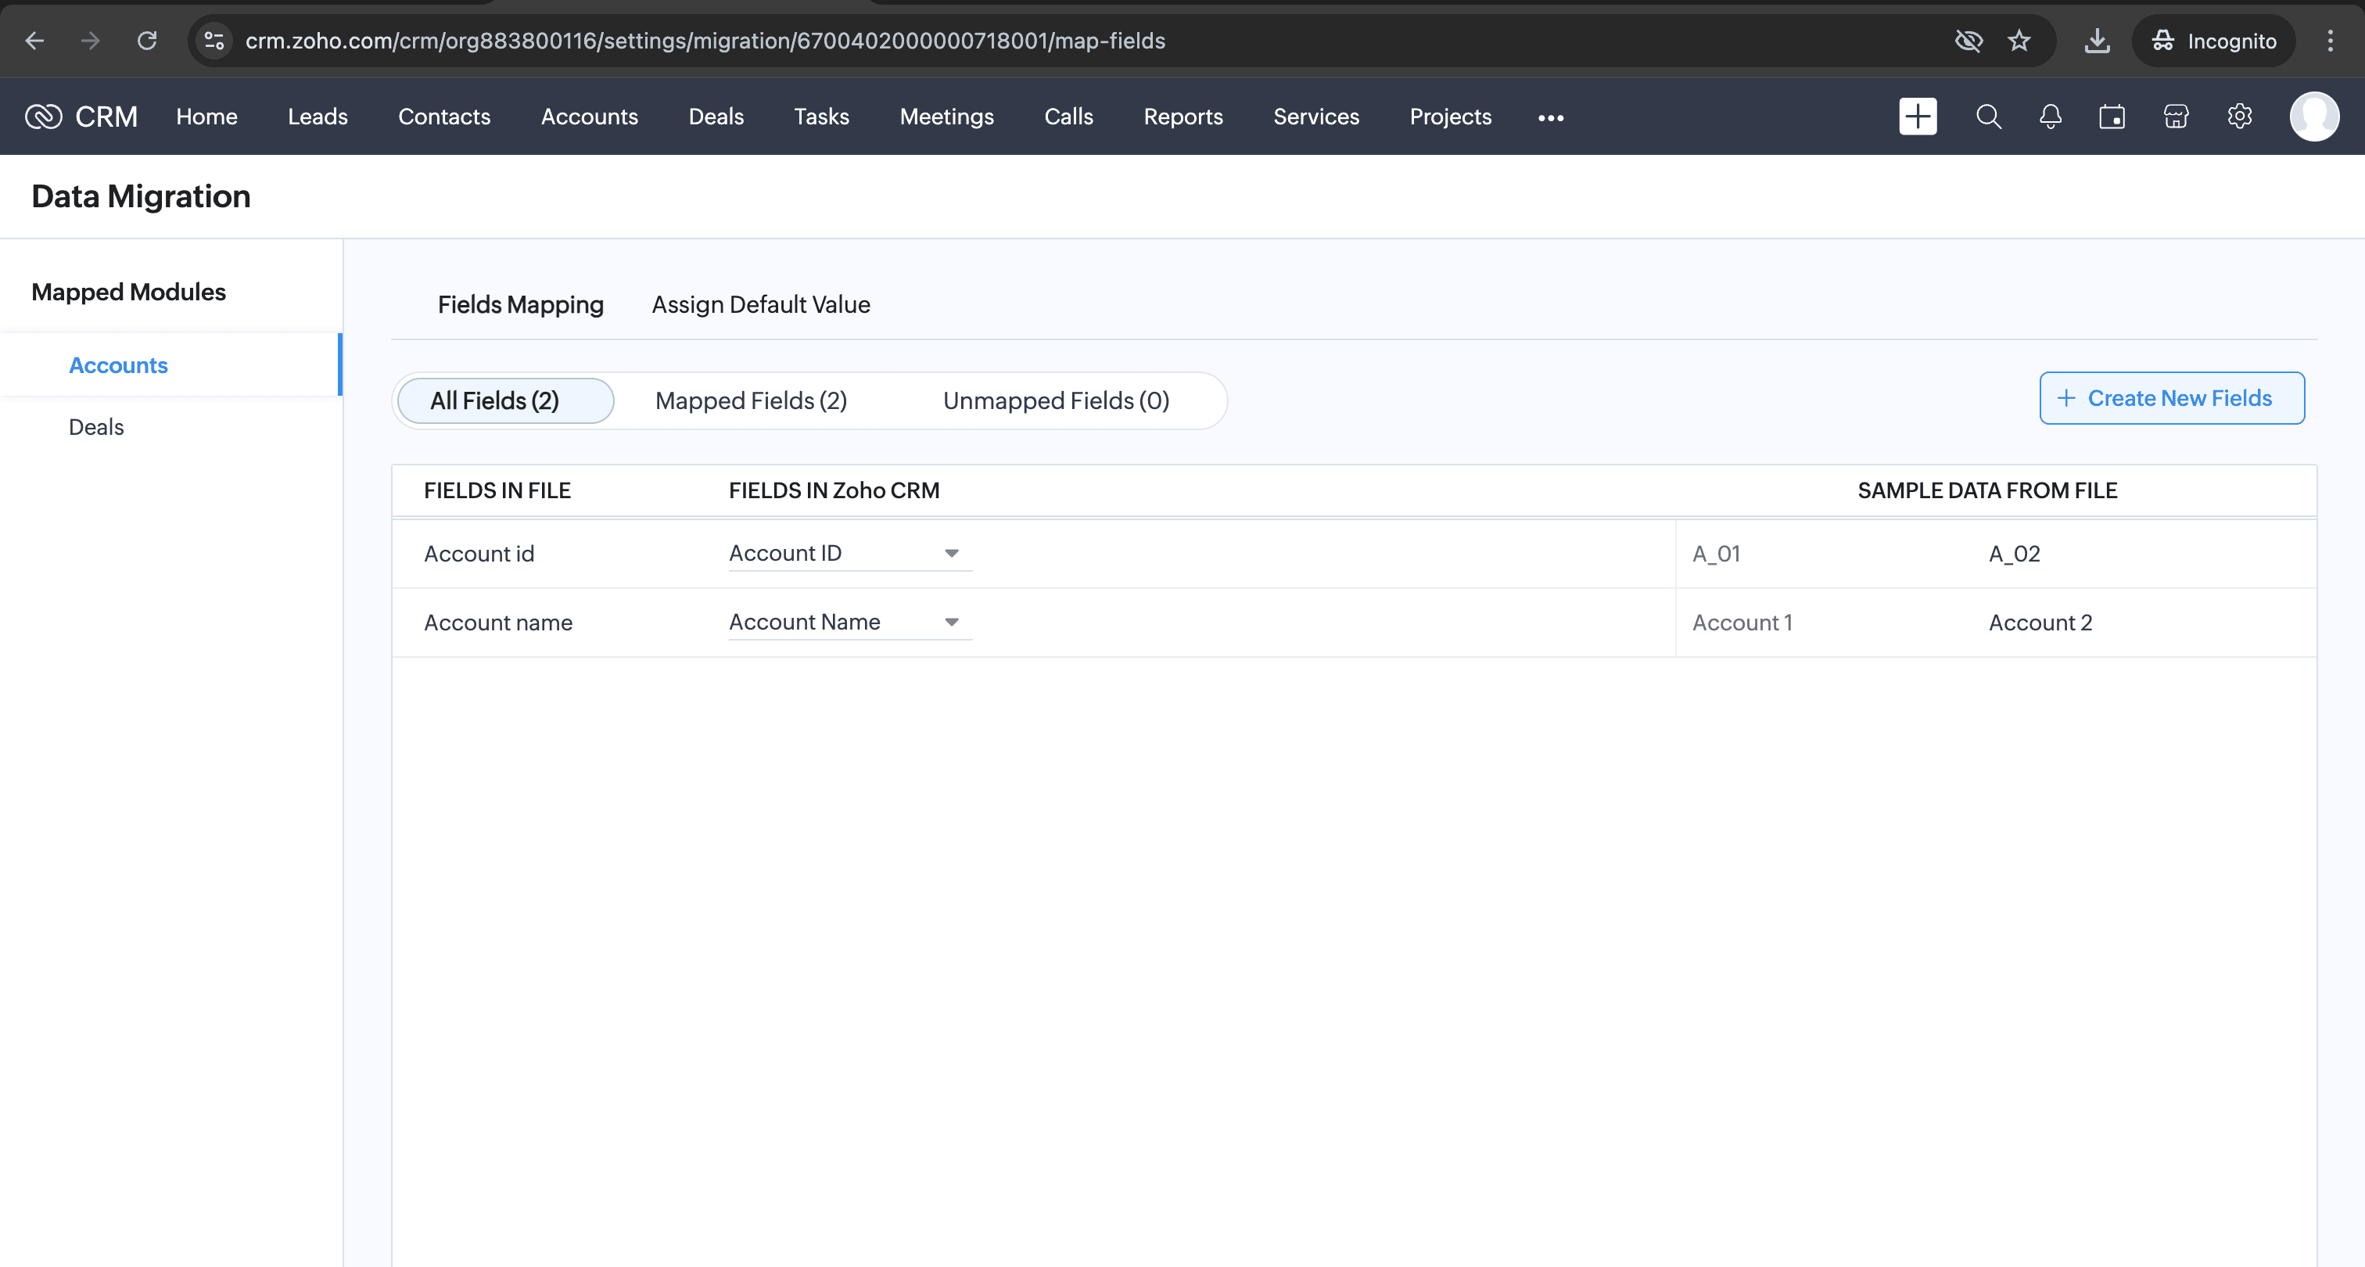2365x1267 pixels.
Task: Open the Chrome three-dot menu
Action: pos(2329,41)
